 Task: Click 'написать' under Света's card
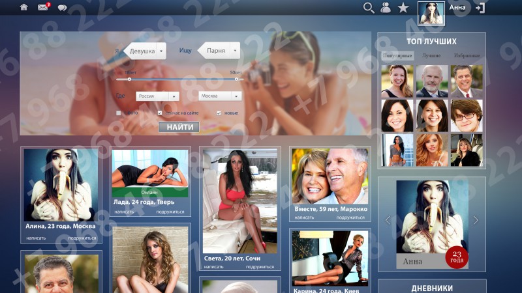(x=214, y=267)
